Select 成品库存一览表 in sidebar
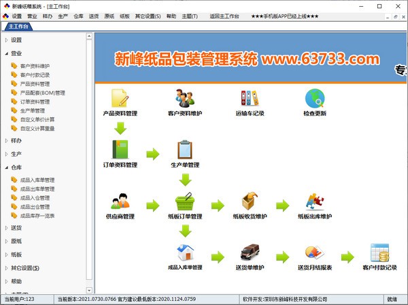Image resolution: width=408 pixels, height=305 pixels. [37, 216]
